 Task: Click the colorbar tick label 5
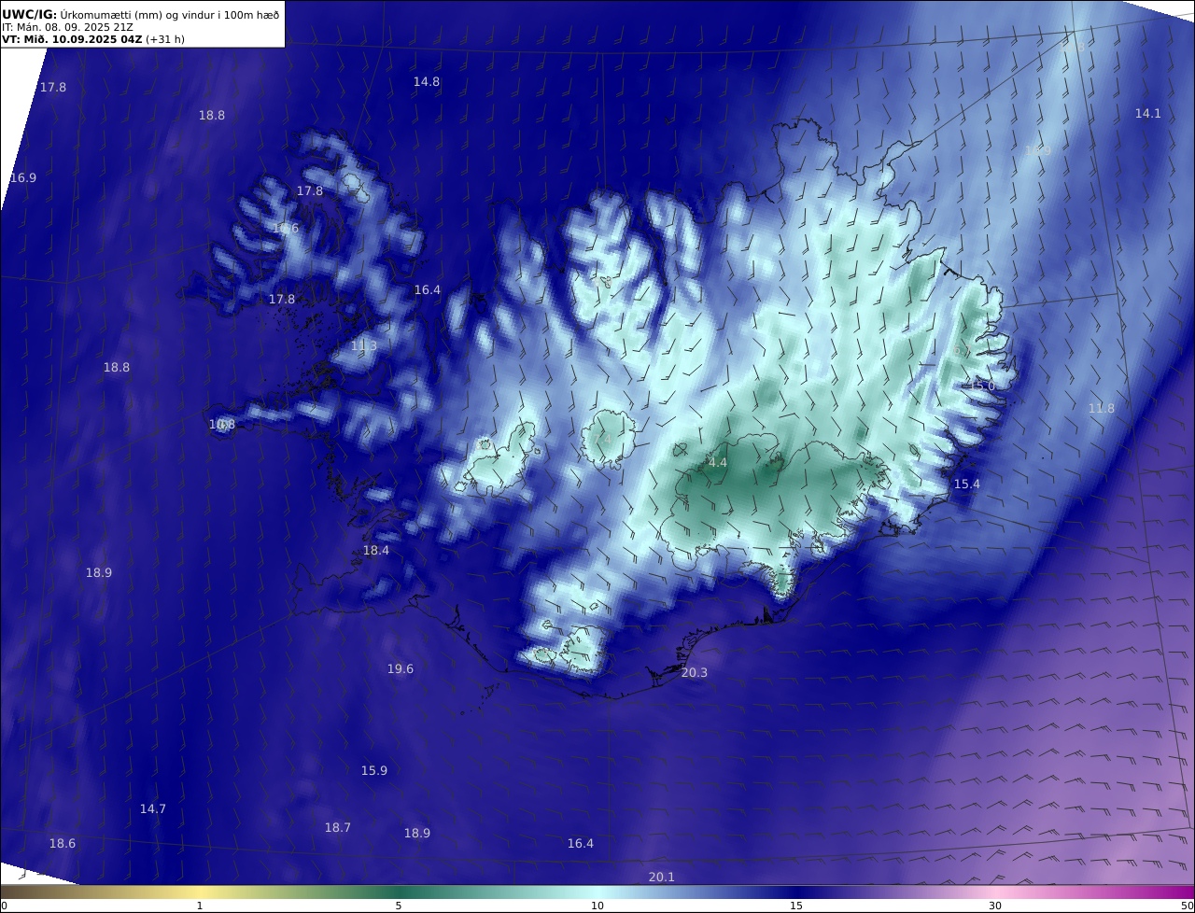[x=399, y=906]
